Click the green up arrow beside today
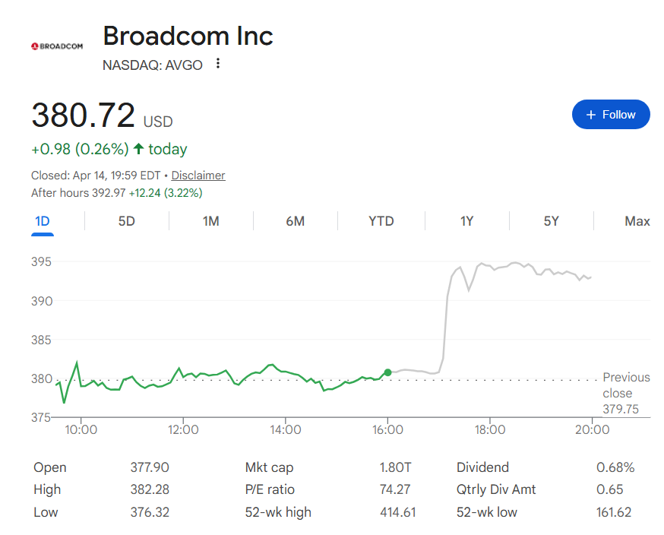 138,149
